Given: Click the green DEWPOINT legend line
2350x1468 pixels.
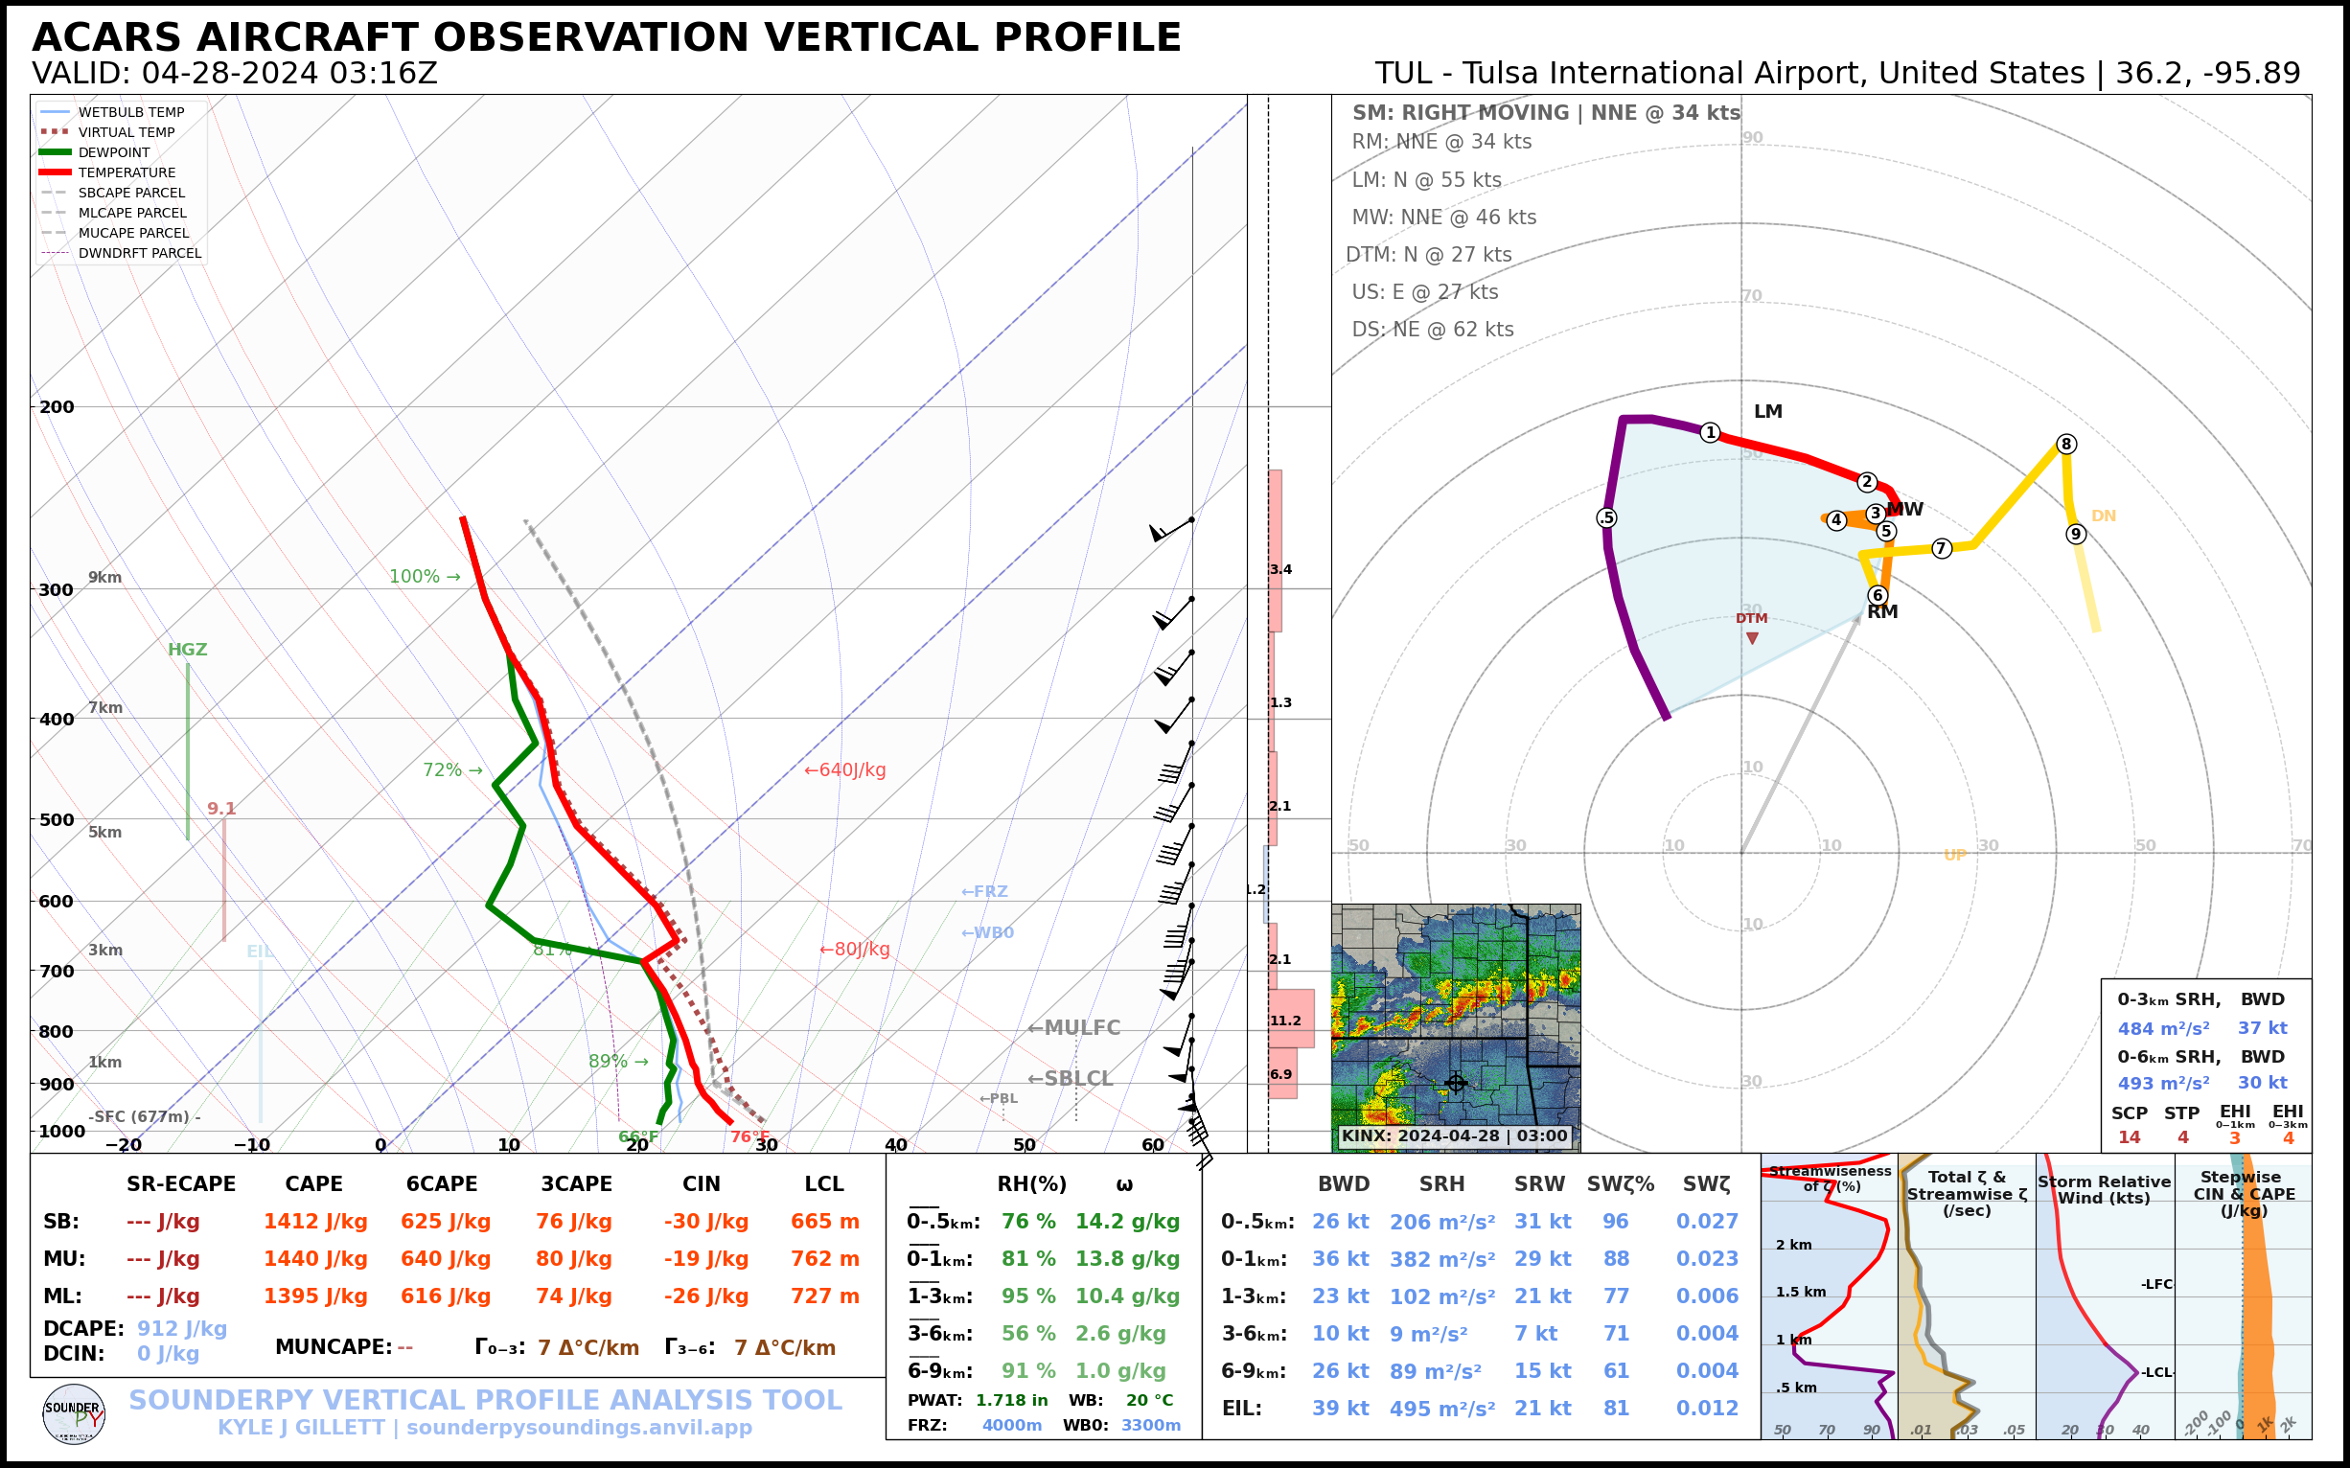Looking at the screenshot, I should tap(55, 152).
